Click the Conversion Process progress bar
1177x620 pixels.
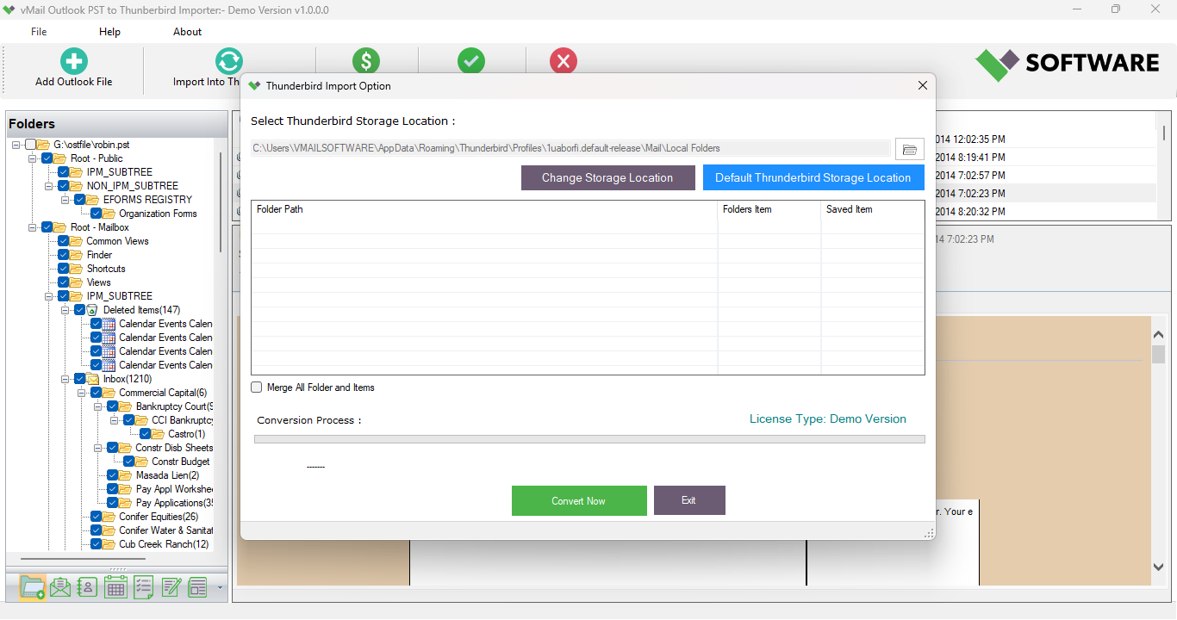pos(588,438)
